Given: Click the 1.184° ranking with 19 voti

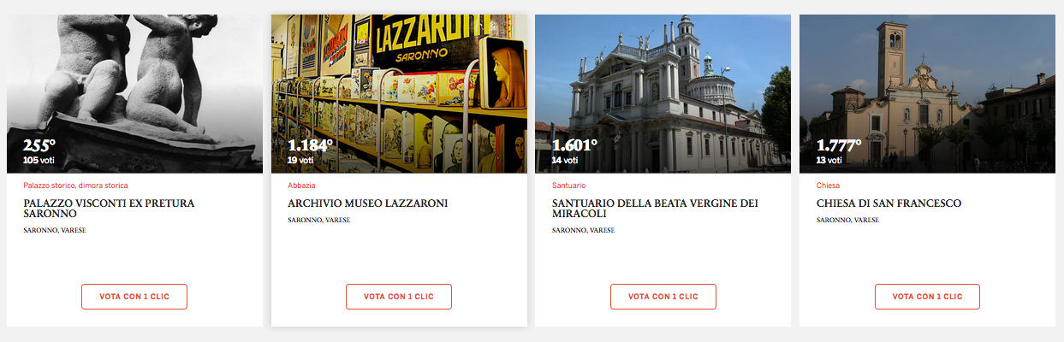Looking at the screenshot, I should pos(310,150).
